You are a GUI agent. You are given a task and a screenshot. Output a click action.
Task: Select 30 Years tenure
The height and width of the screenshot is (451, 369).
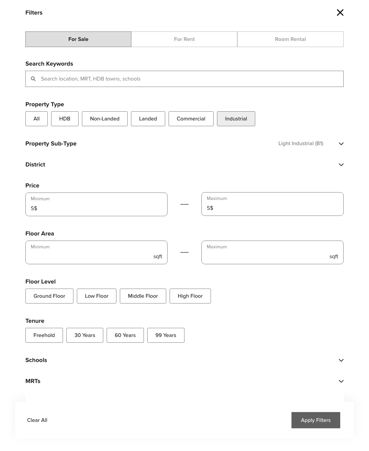[x=85, y=335]
